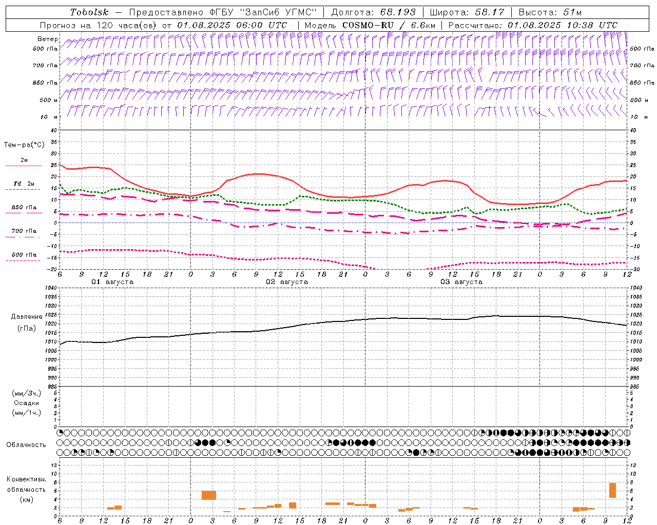The width and height of the screenshot is (657, 525).
Task: Click the "Широта: 58.17" value
Action: (x=467, y=12)
